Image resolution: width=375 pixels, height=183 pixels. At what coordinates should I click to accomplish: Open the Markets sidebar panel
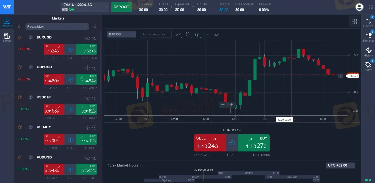click(x=7, y=23)
